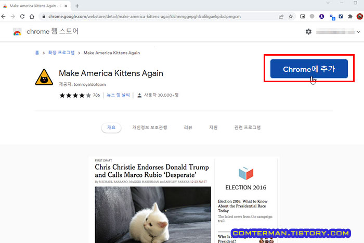Open the 확장 프로그램 breadcrumb link

[61, 53]
